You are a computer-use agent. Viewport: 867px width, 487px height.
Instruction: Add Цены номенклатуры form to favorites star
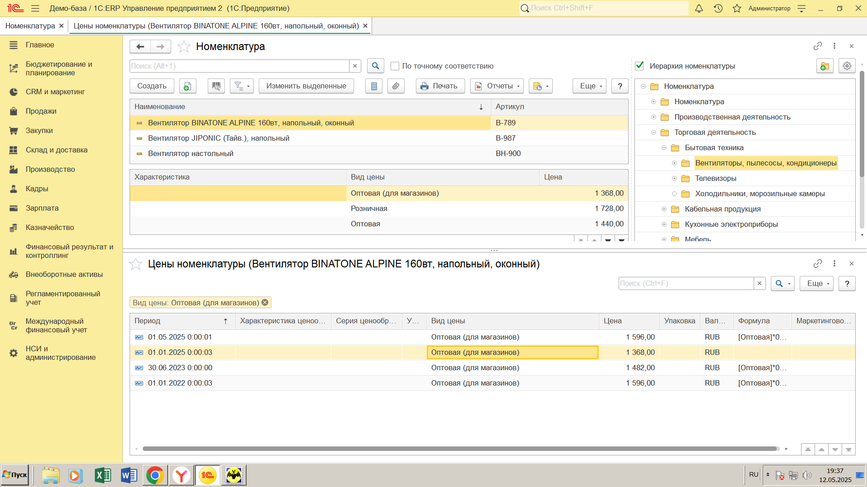point(136,264)
